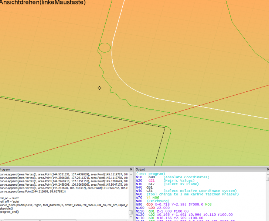
Task: Select the small green circle in the viewport
Action: tap(105, 47)
